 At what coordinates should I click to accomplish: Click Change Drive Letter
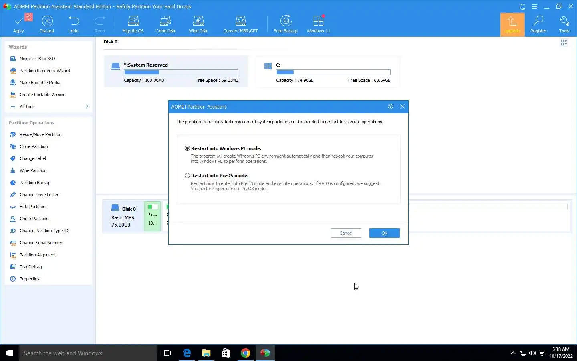(39, 195)
